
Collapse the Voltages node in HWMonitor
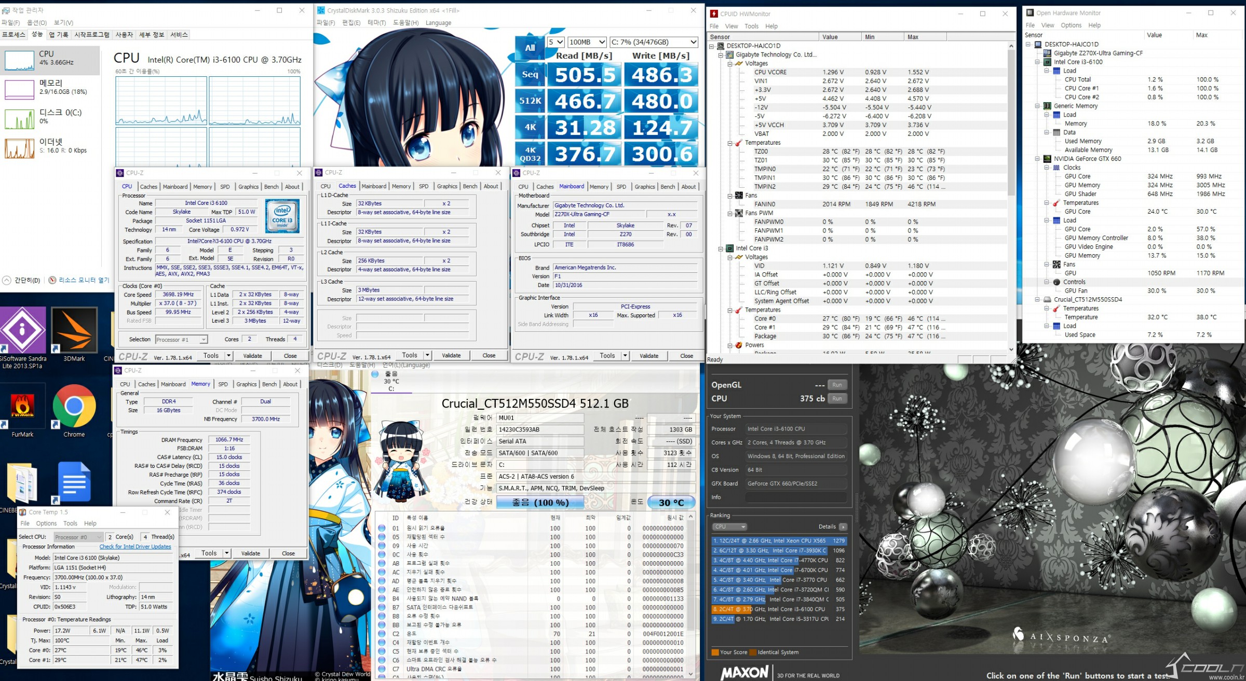coord(730,64)
